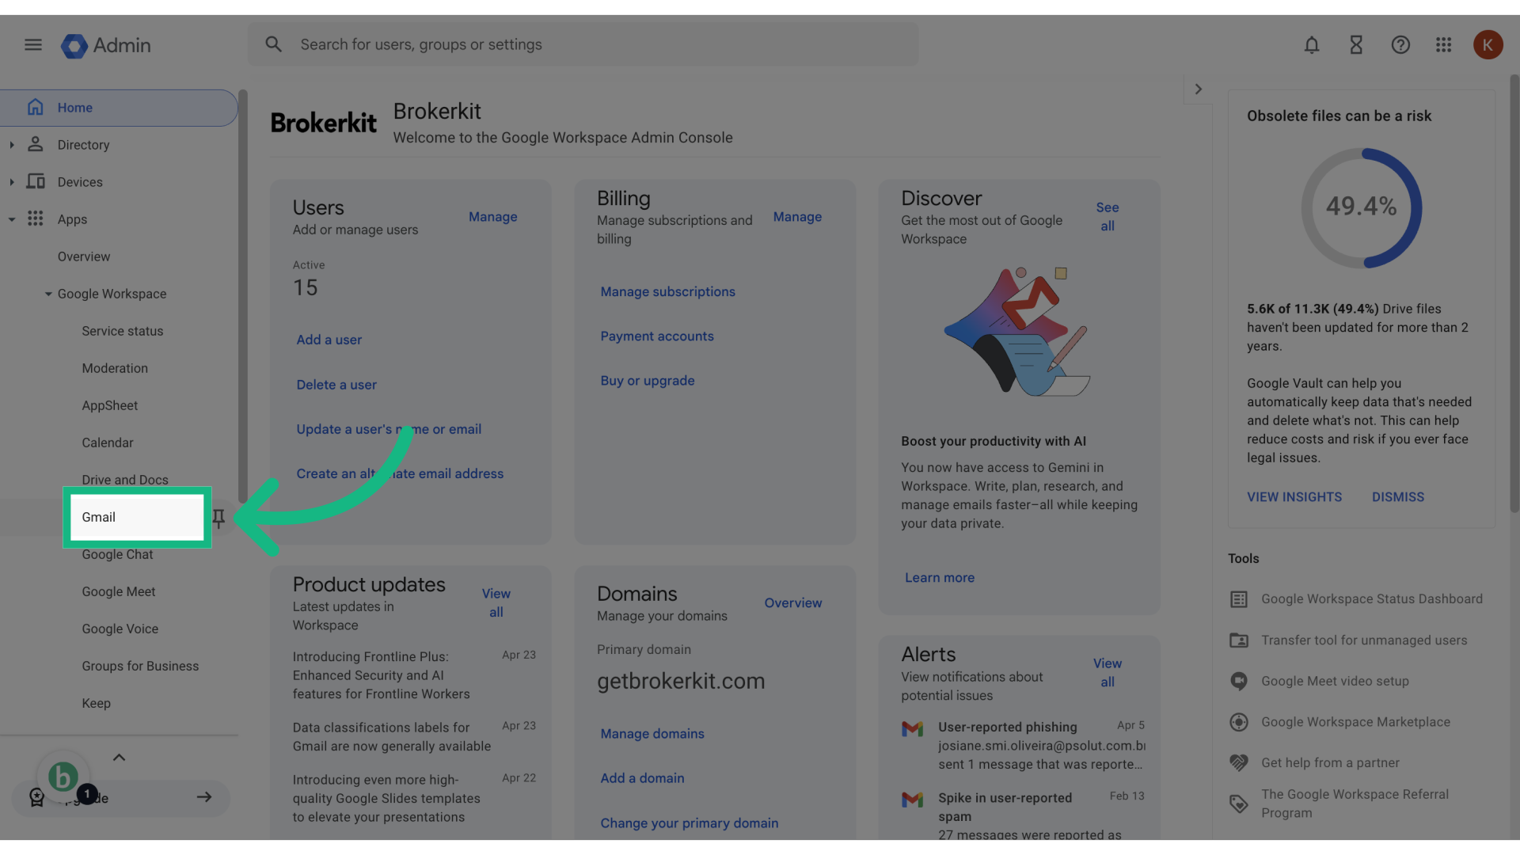
Task: Click the Referral Program tag icon
Action: 1239,804
